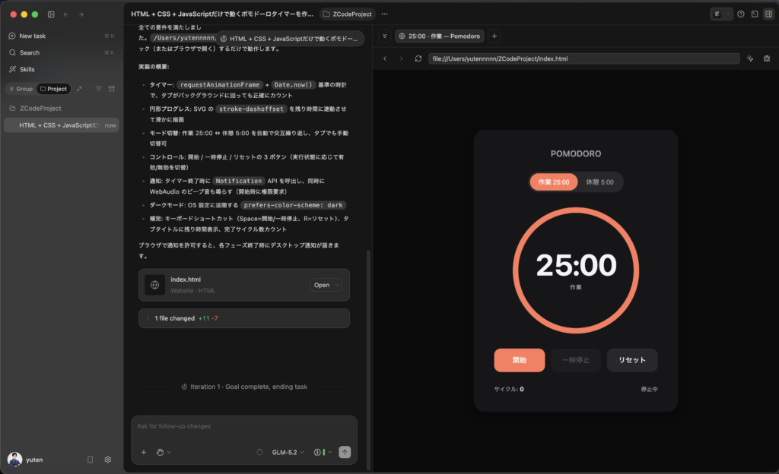
Task: Open the three-dot more menu in header
Action: pyautogui.click(x=384, y=14)
